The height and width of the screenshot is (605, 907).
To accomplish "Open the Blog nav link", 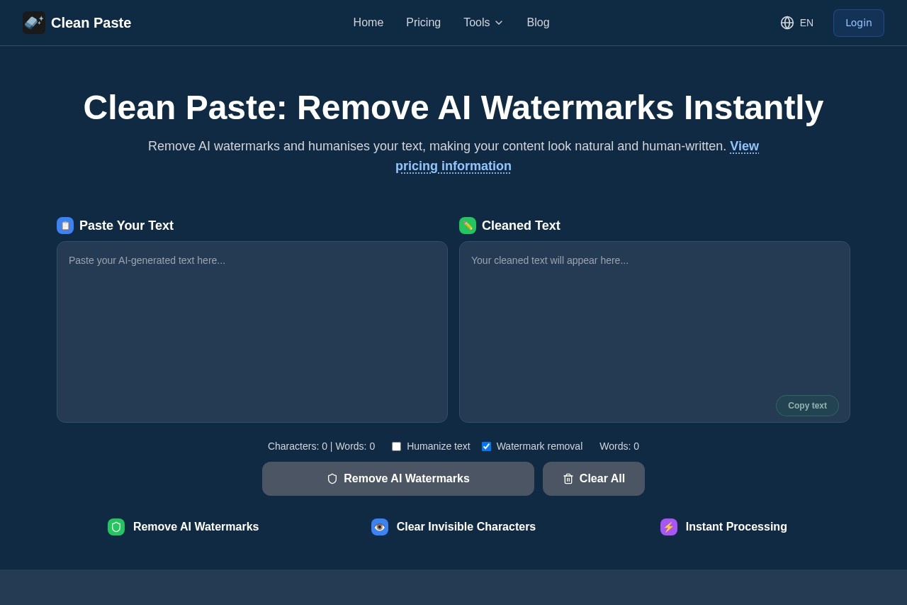I will point(538,23).
